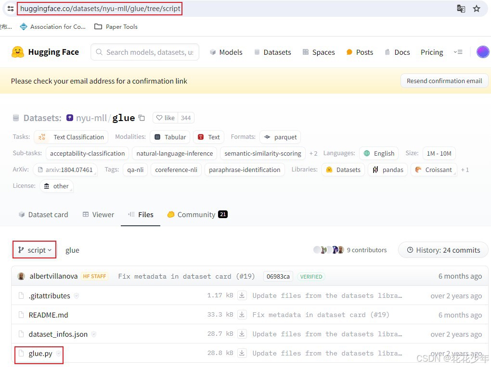Download the glue.py file

(x=242, y=353)
